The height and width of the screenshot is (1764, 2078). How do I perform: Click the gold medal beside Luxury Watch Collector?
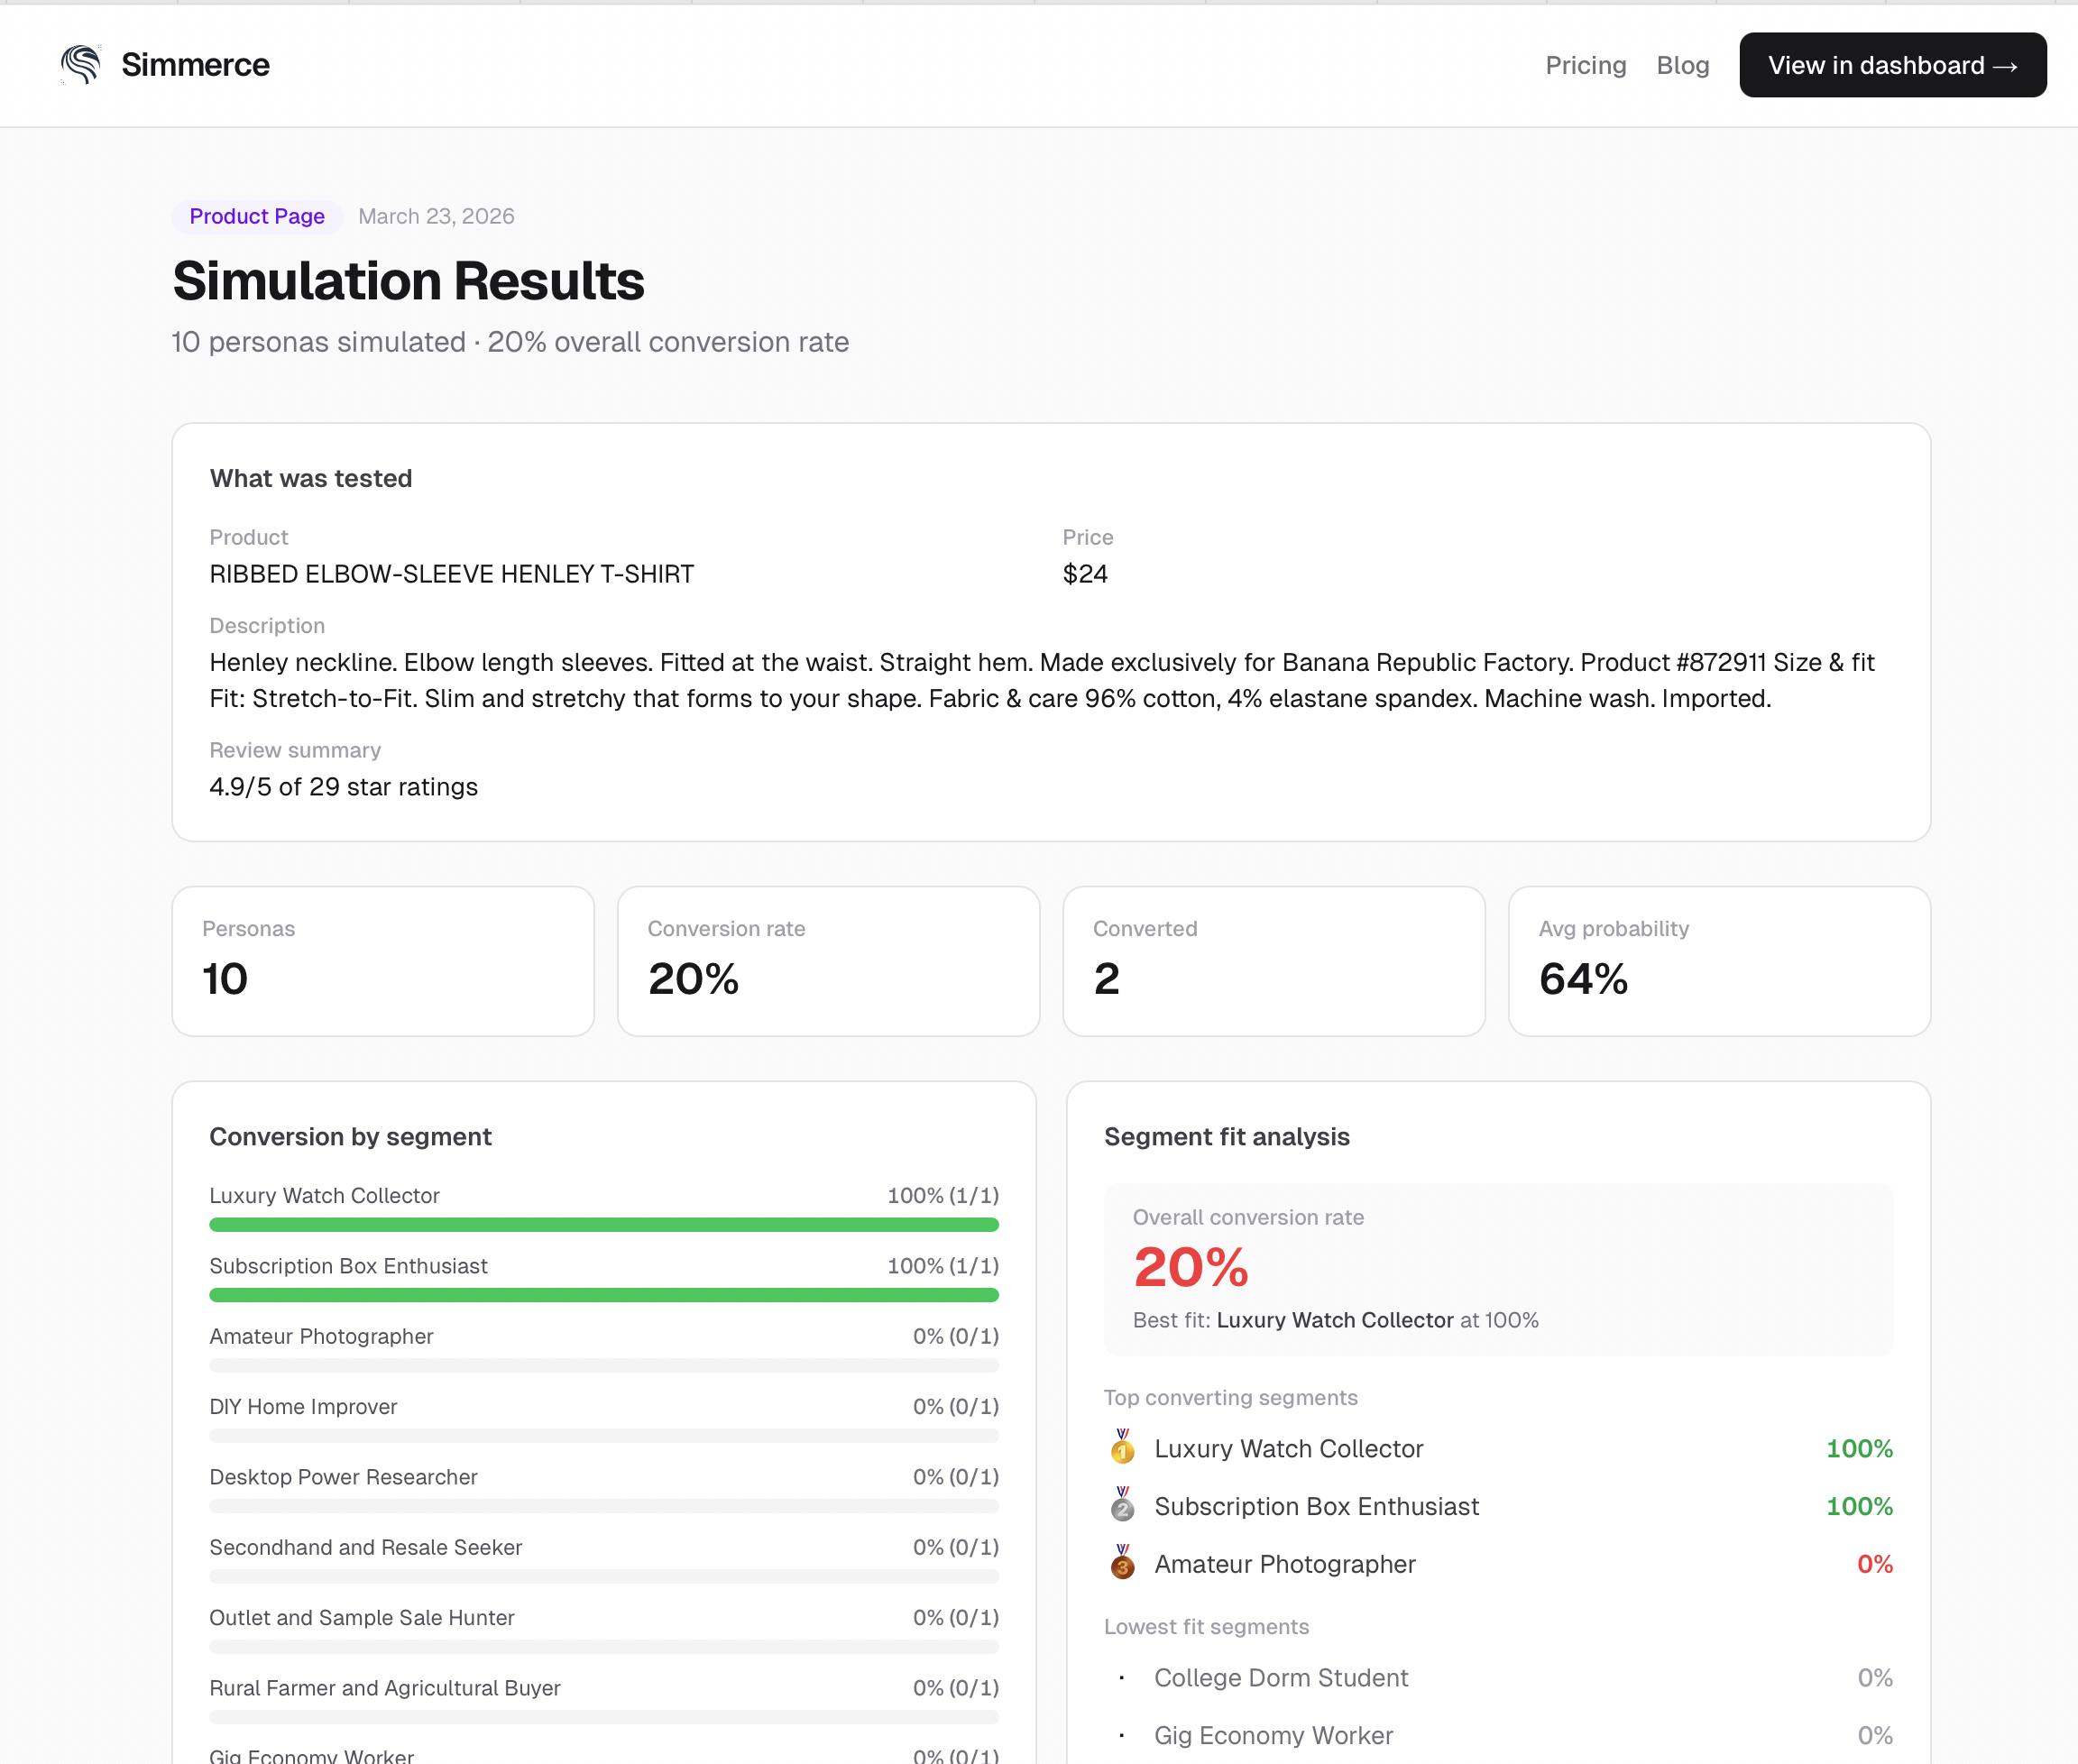1123,1449
